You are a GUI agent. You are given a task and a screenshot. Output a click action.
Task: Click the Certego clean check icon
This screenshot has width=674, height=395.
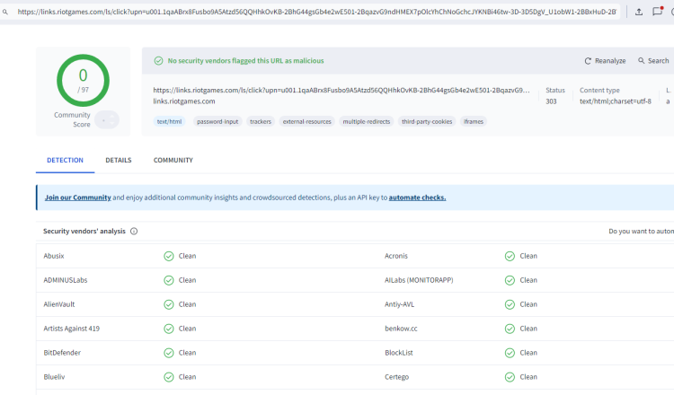(x=510, y=377)
